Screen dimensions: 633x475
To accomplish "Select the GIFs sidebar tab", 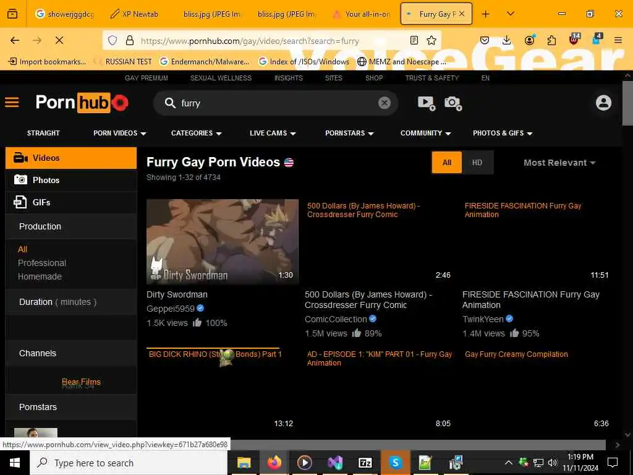I will [71, 202].
